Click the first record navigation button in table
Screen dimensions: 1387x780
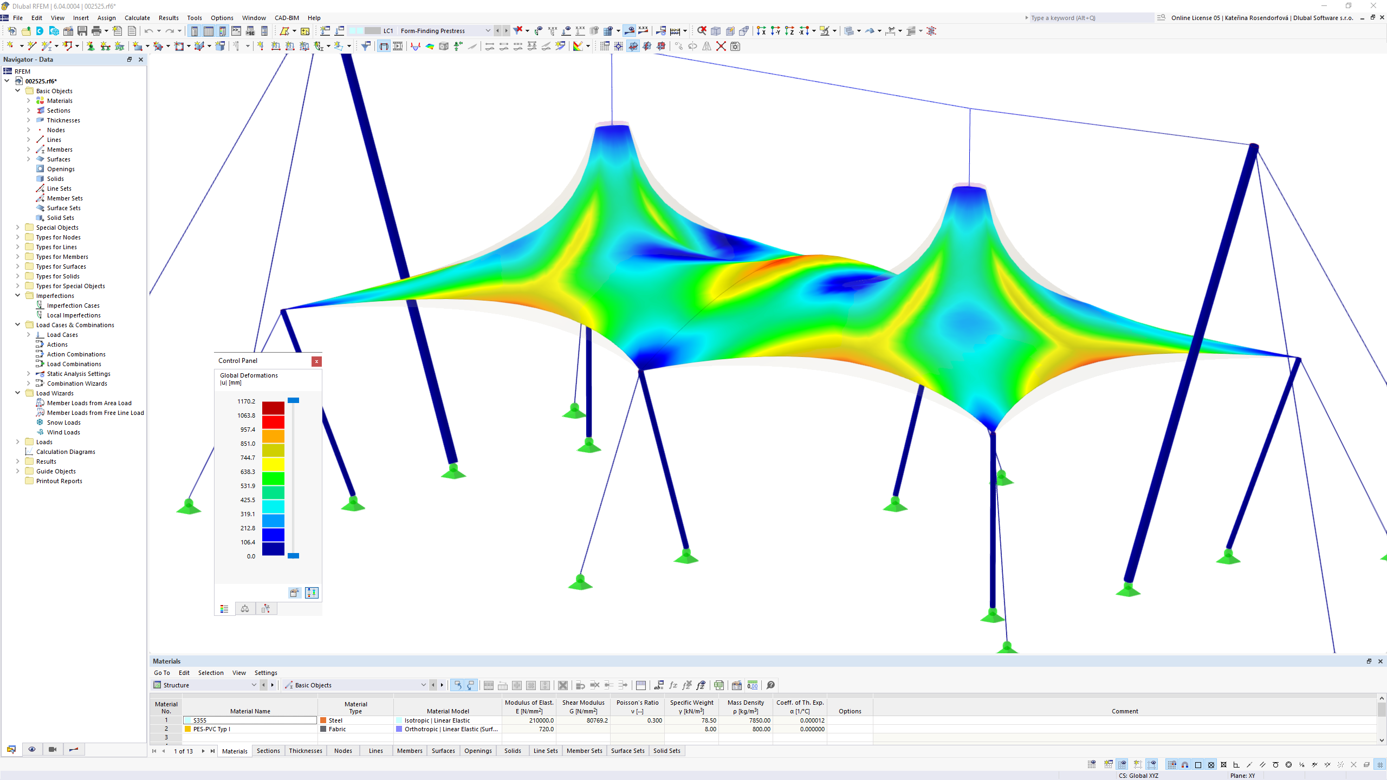(x=154, y=751)
